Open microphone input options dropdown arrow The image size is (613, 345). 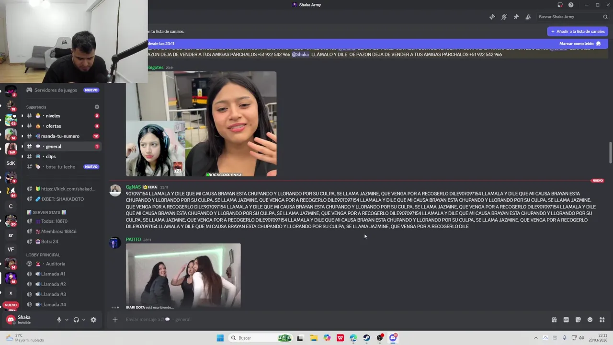(67, 320)
